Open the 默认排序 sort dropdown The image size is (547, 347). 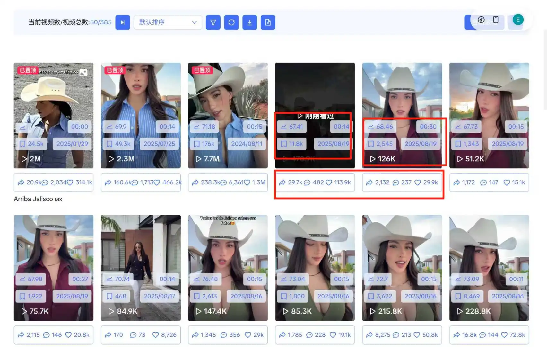168,22
